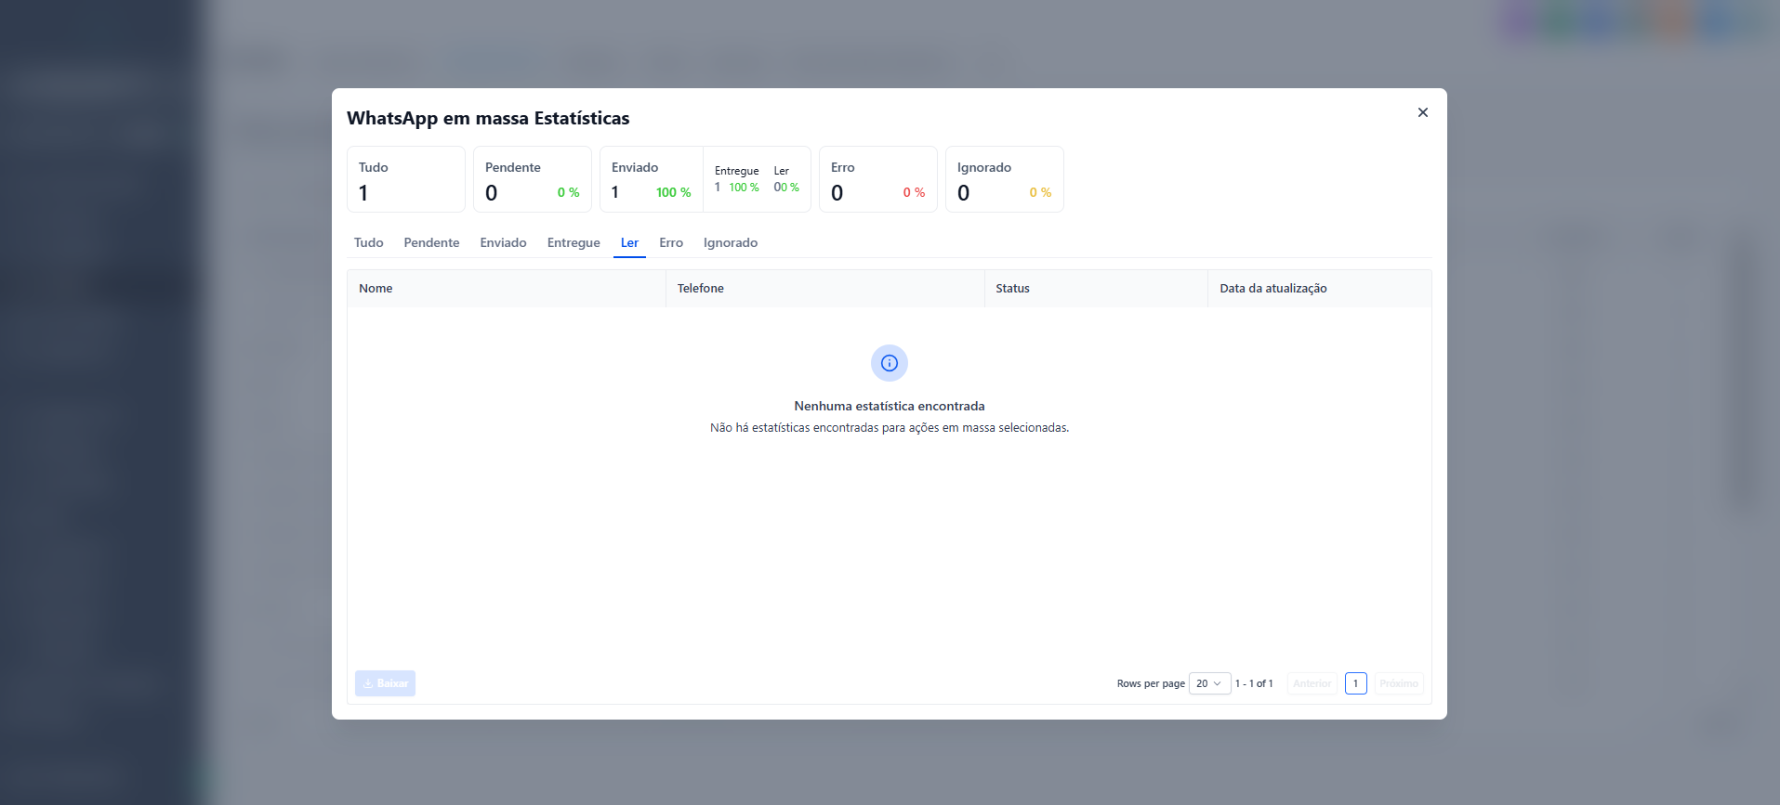Select the Enviado statistics card
1780x805 pixels.
[652, 179]
